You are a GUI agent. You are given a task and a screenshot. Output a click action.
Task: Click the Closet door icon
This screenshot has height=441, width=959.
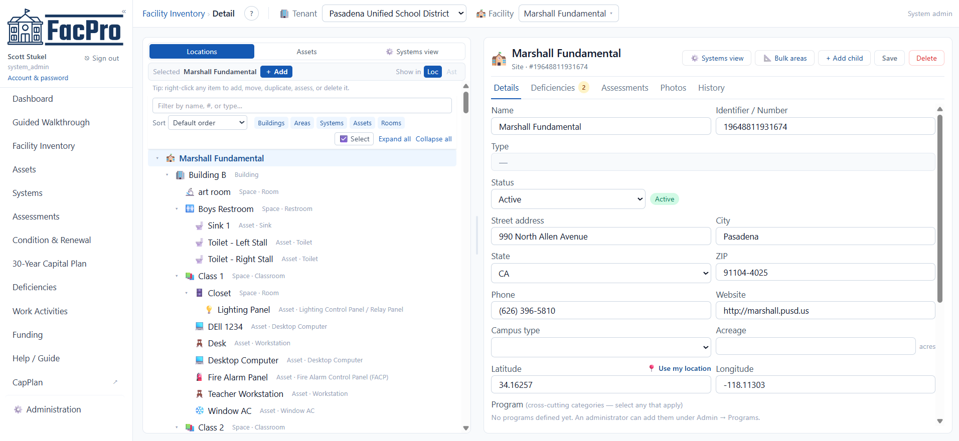coord(199,293)
